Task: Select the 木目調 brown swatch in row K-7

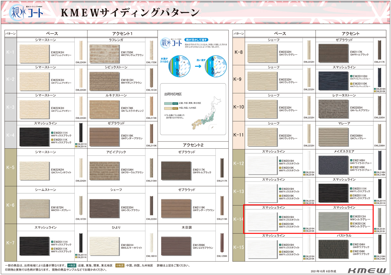Action: (x=176, y=246)
